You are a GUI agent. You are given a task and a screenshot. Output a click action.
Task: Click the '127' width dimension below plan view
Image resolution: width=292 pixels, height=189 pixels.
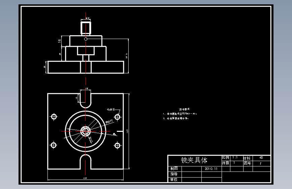click(85, 178)
